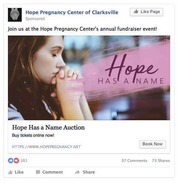The image size is (178, 185).
Task: Click the Book Now button
Action: coord(152,144)
